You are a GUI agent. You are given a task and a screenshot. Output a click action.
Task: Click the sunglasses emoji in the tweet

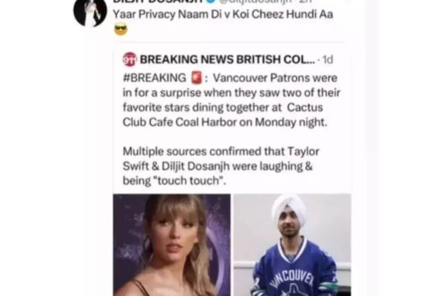121,30
